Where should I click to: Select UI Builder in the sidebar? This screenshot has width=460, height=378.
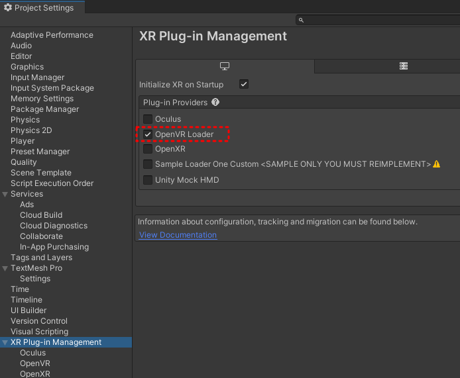(x=29, y=310)
